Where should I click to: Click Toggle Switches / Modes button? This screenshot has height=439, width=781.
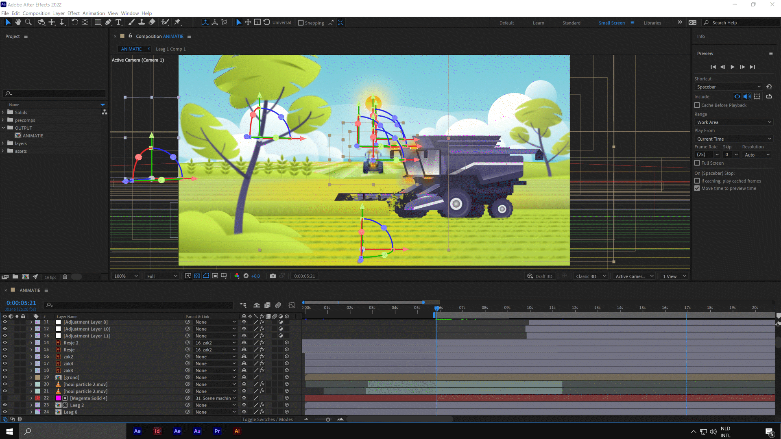point(267,419)
